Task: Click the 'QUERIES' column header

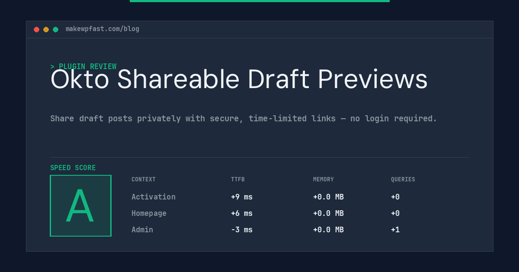Action: pos(403,179)
